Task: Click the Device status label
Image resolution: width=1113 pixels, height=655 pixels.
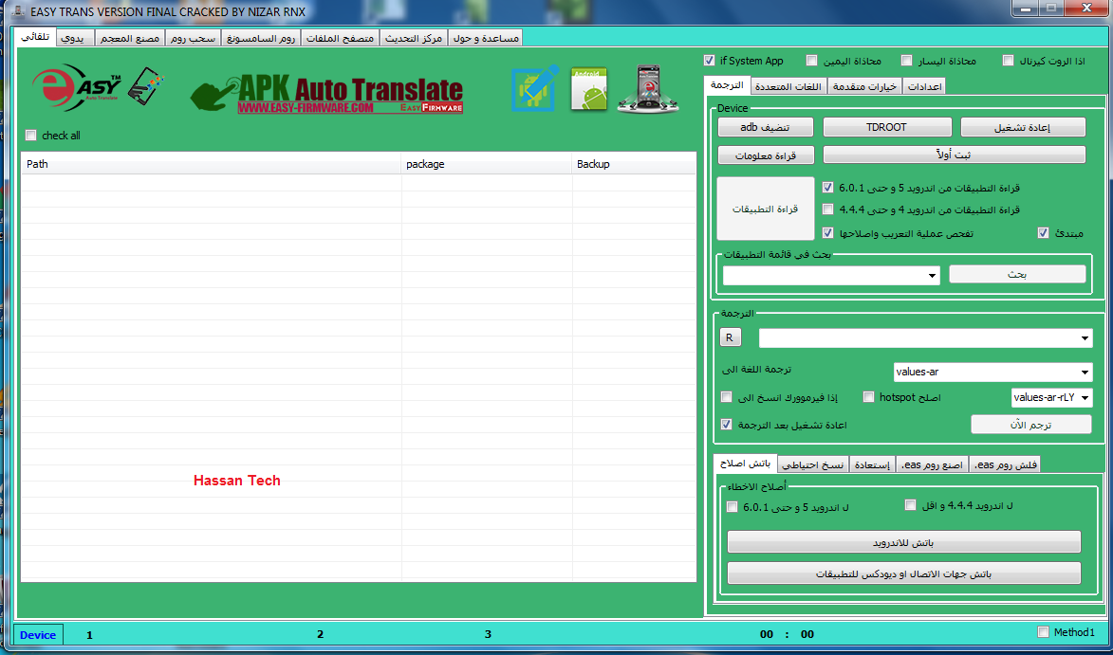Action: 38,634
